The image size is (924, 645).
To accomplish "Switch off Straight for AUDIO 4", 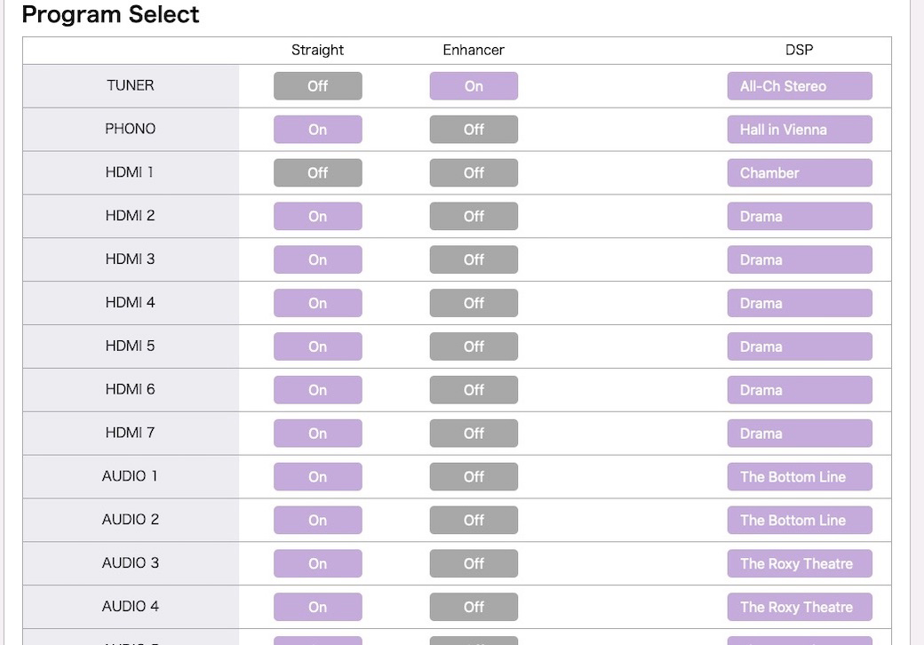I will pyautogui.click(x=318, y=607).
